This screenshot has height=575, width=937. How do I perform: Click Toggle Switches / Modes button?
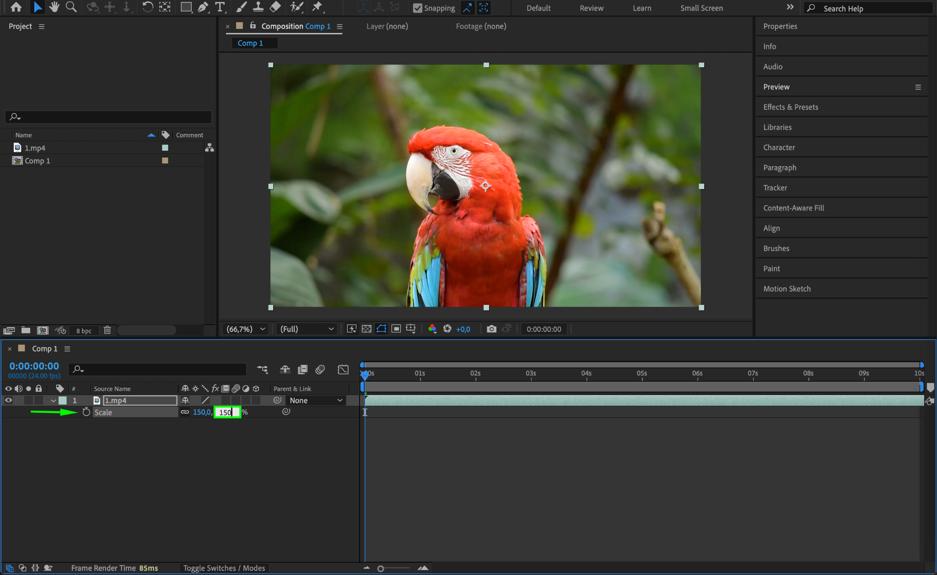click(x=224, y=568)
